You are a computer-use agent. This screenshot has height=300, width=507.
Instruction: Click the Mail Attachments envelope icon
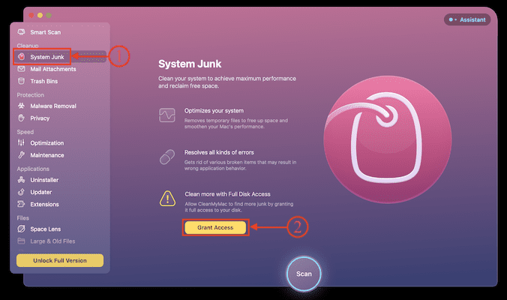21,69
